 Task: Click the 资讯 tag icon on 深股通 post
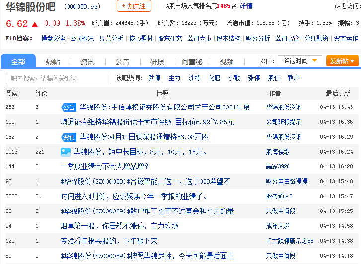coord(69,137)
